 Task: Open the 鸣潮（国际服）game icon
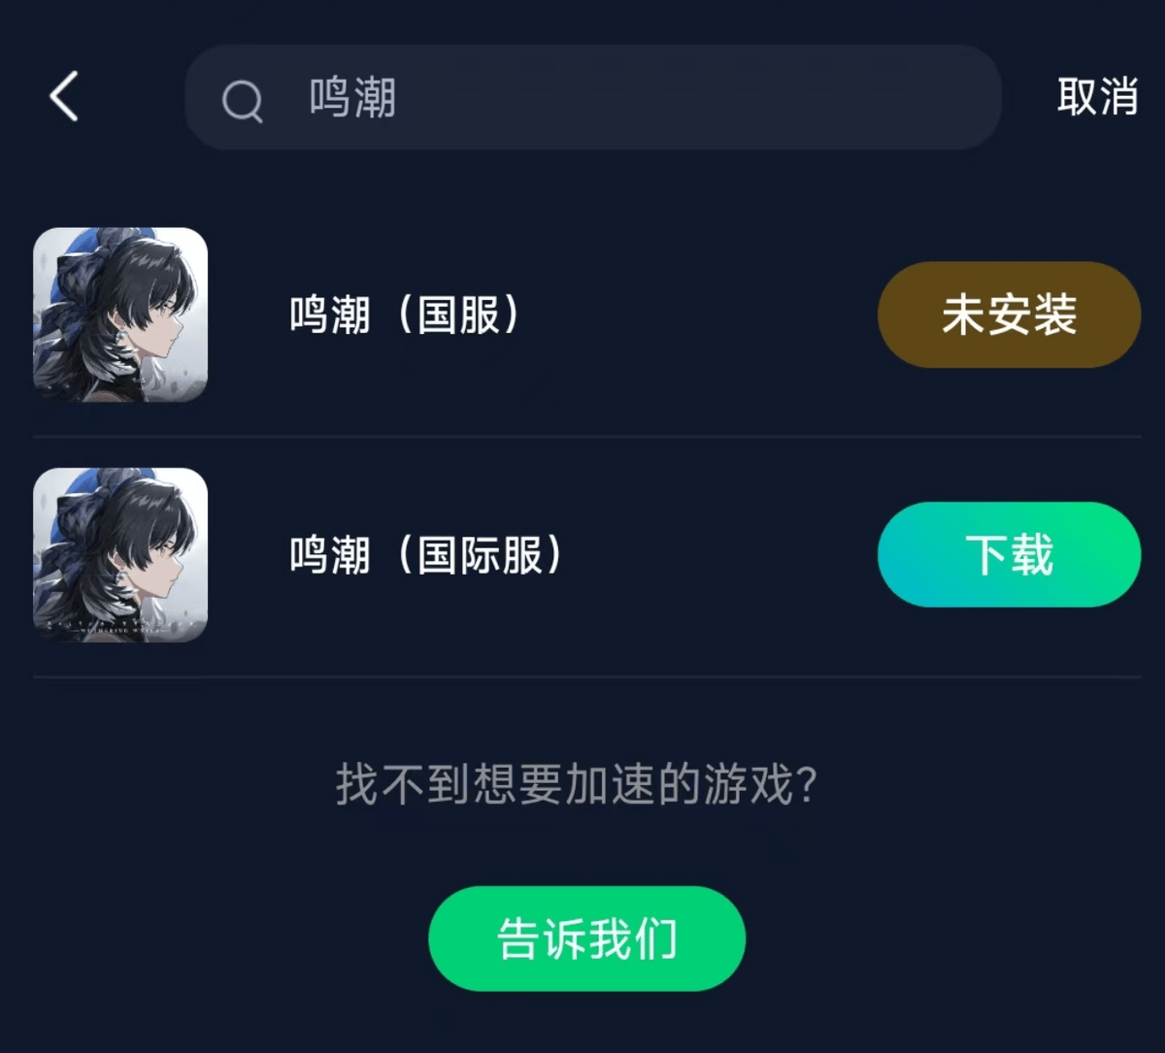[120, 555]
